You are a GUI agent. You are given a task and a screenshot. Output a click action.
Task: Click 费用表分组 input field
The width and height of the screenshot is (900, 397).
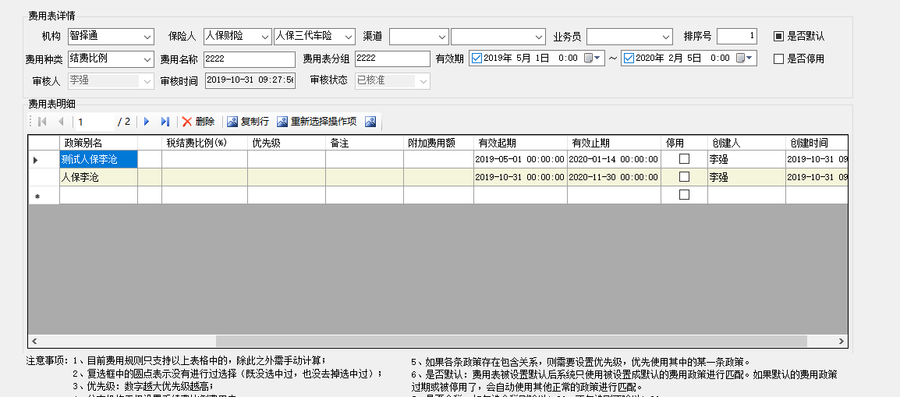392,58
